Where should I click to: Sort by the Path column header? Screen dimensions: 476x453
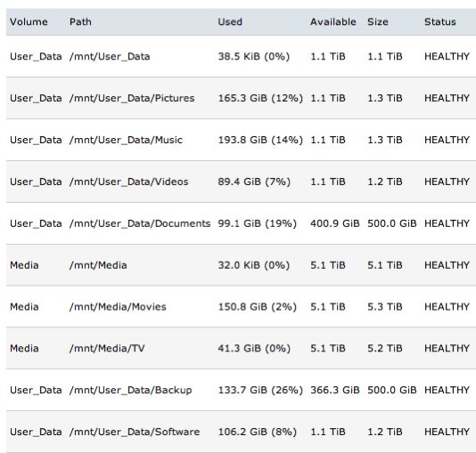click(80, 22)
